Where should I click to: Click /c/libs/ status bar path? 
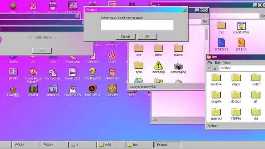212,126
